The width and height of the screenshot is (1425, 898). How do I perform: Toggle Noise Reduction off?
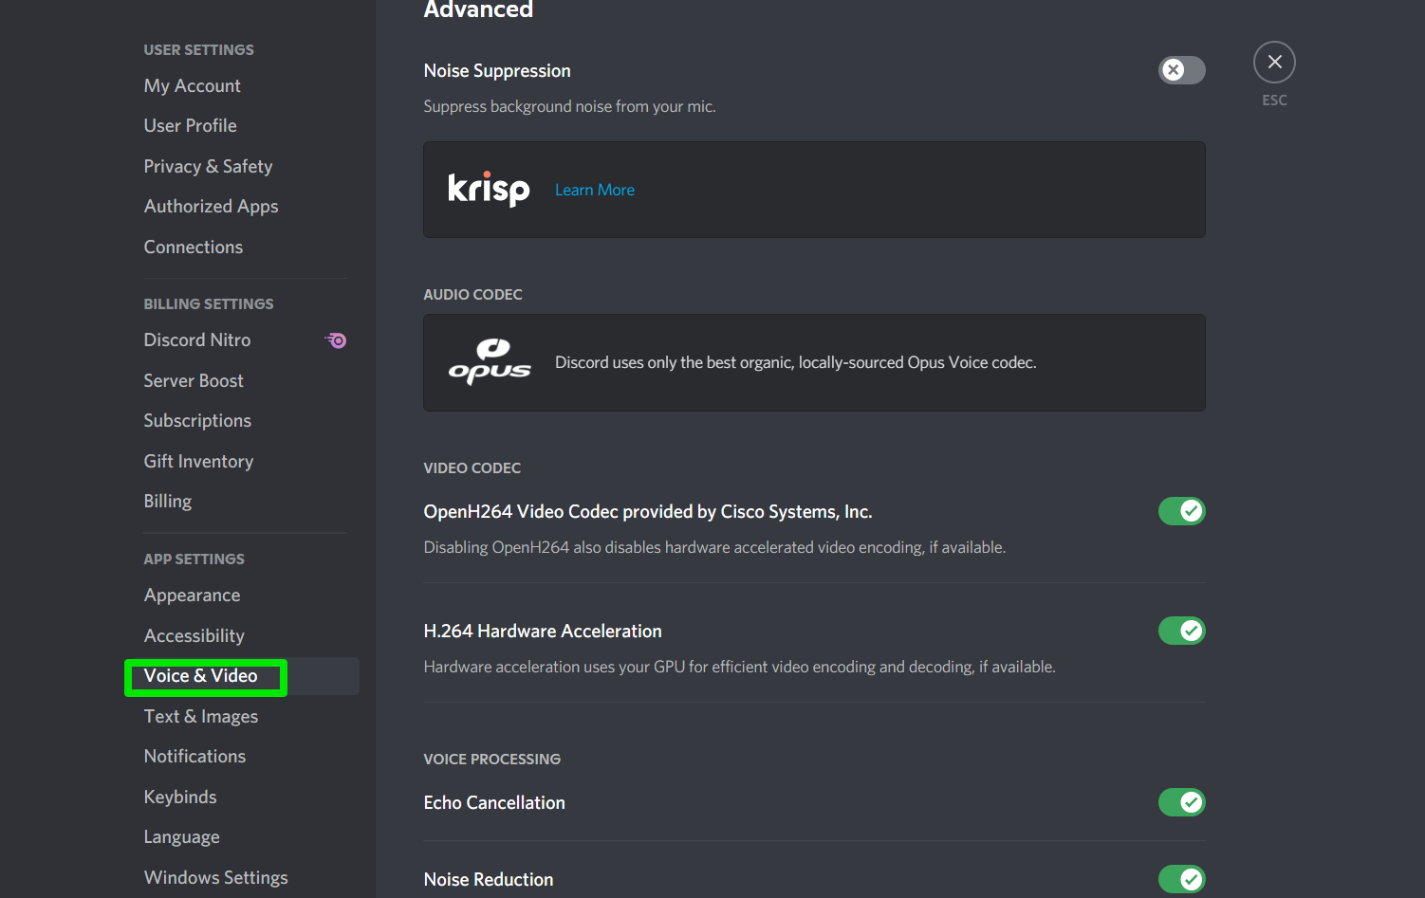point(1182,879)
